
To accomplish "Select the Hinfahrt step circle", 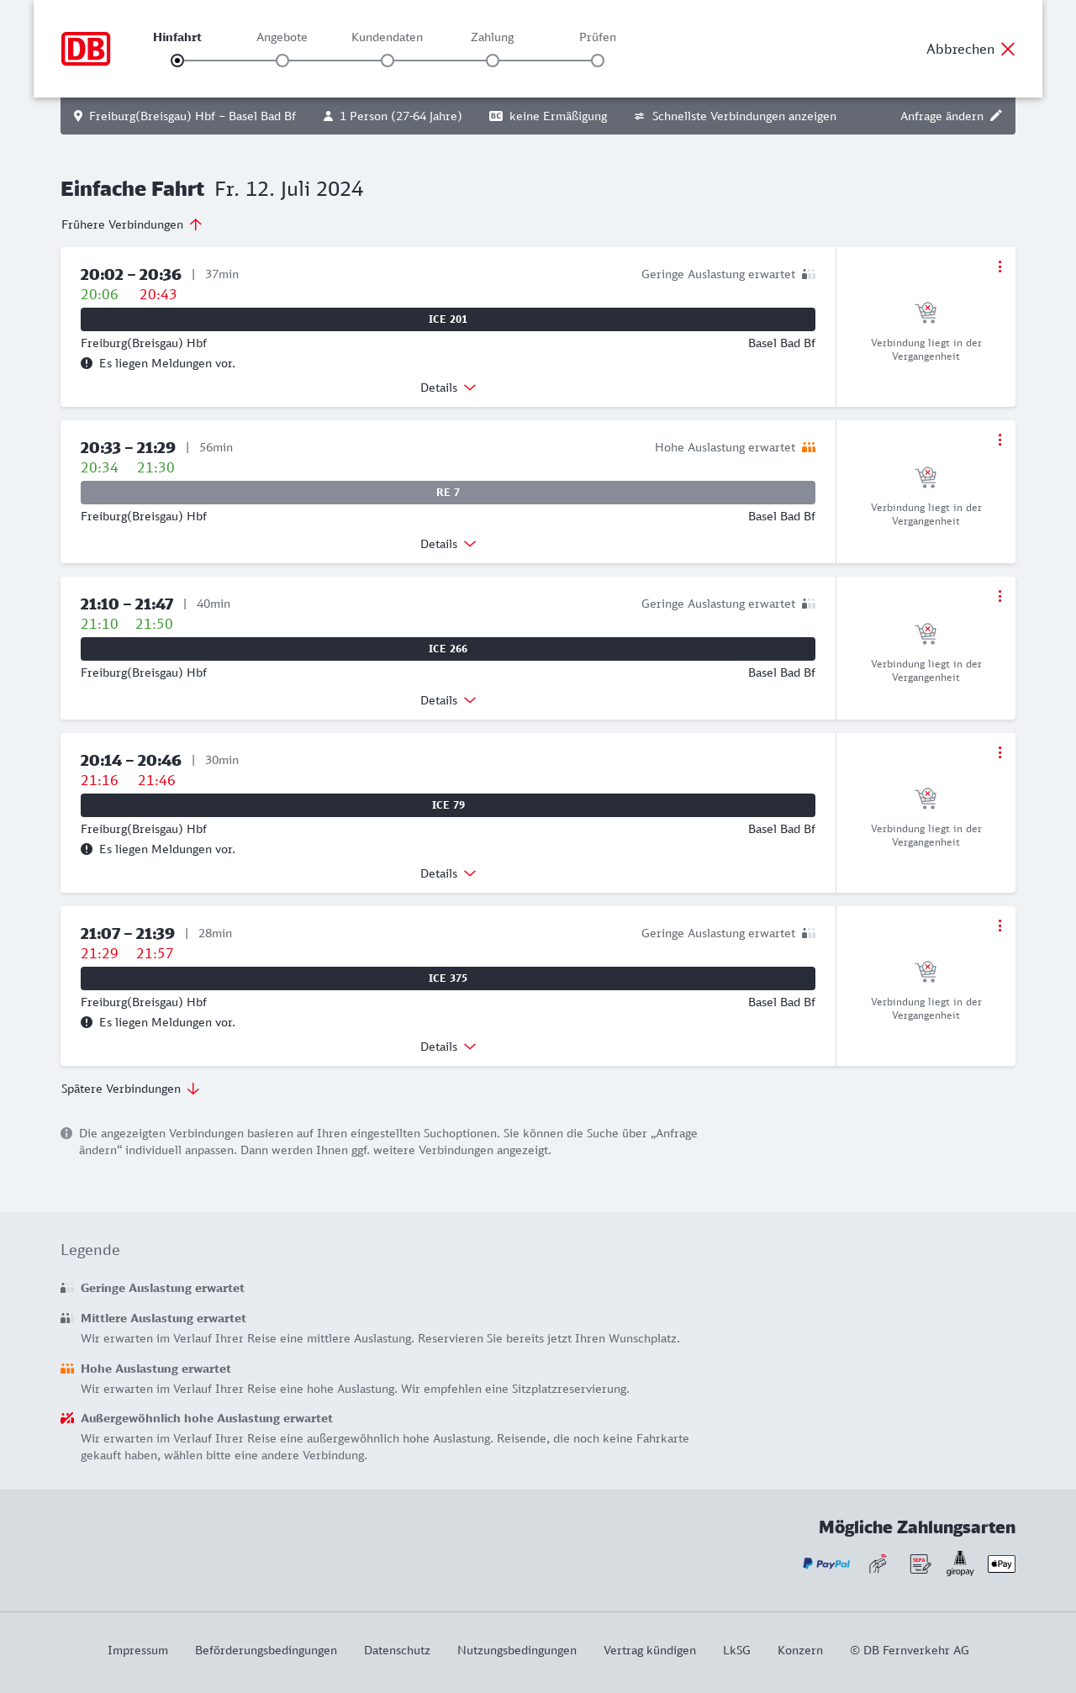I will point(177,61).
